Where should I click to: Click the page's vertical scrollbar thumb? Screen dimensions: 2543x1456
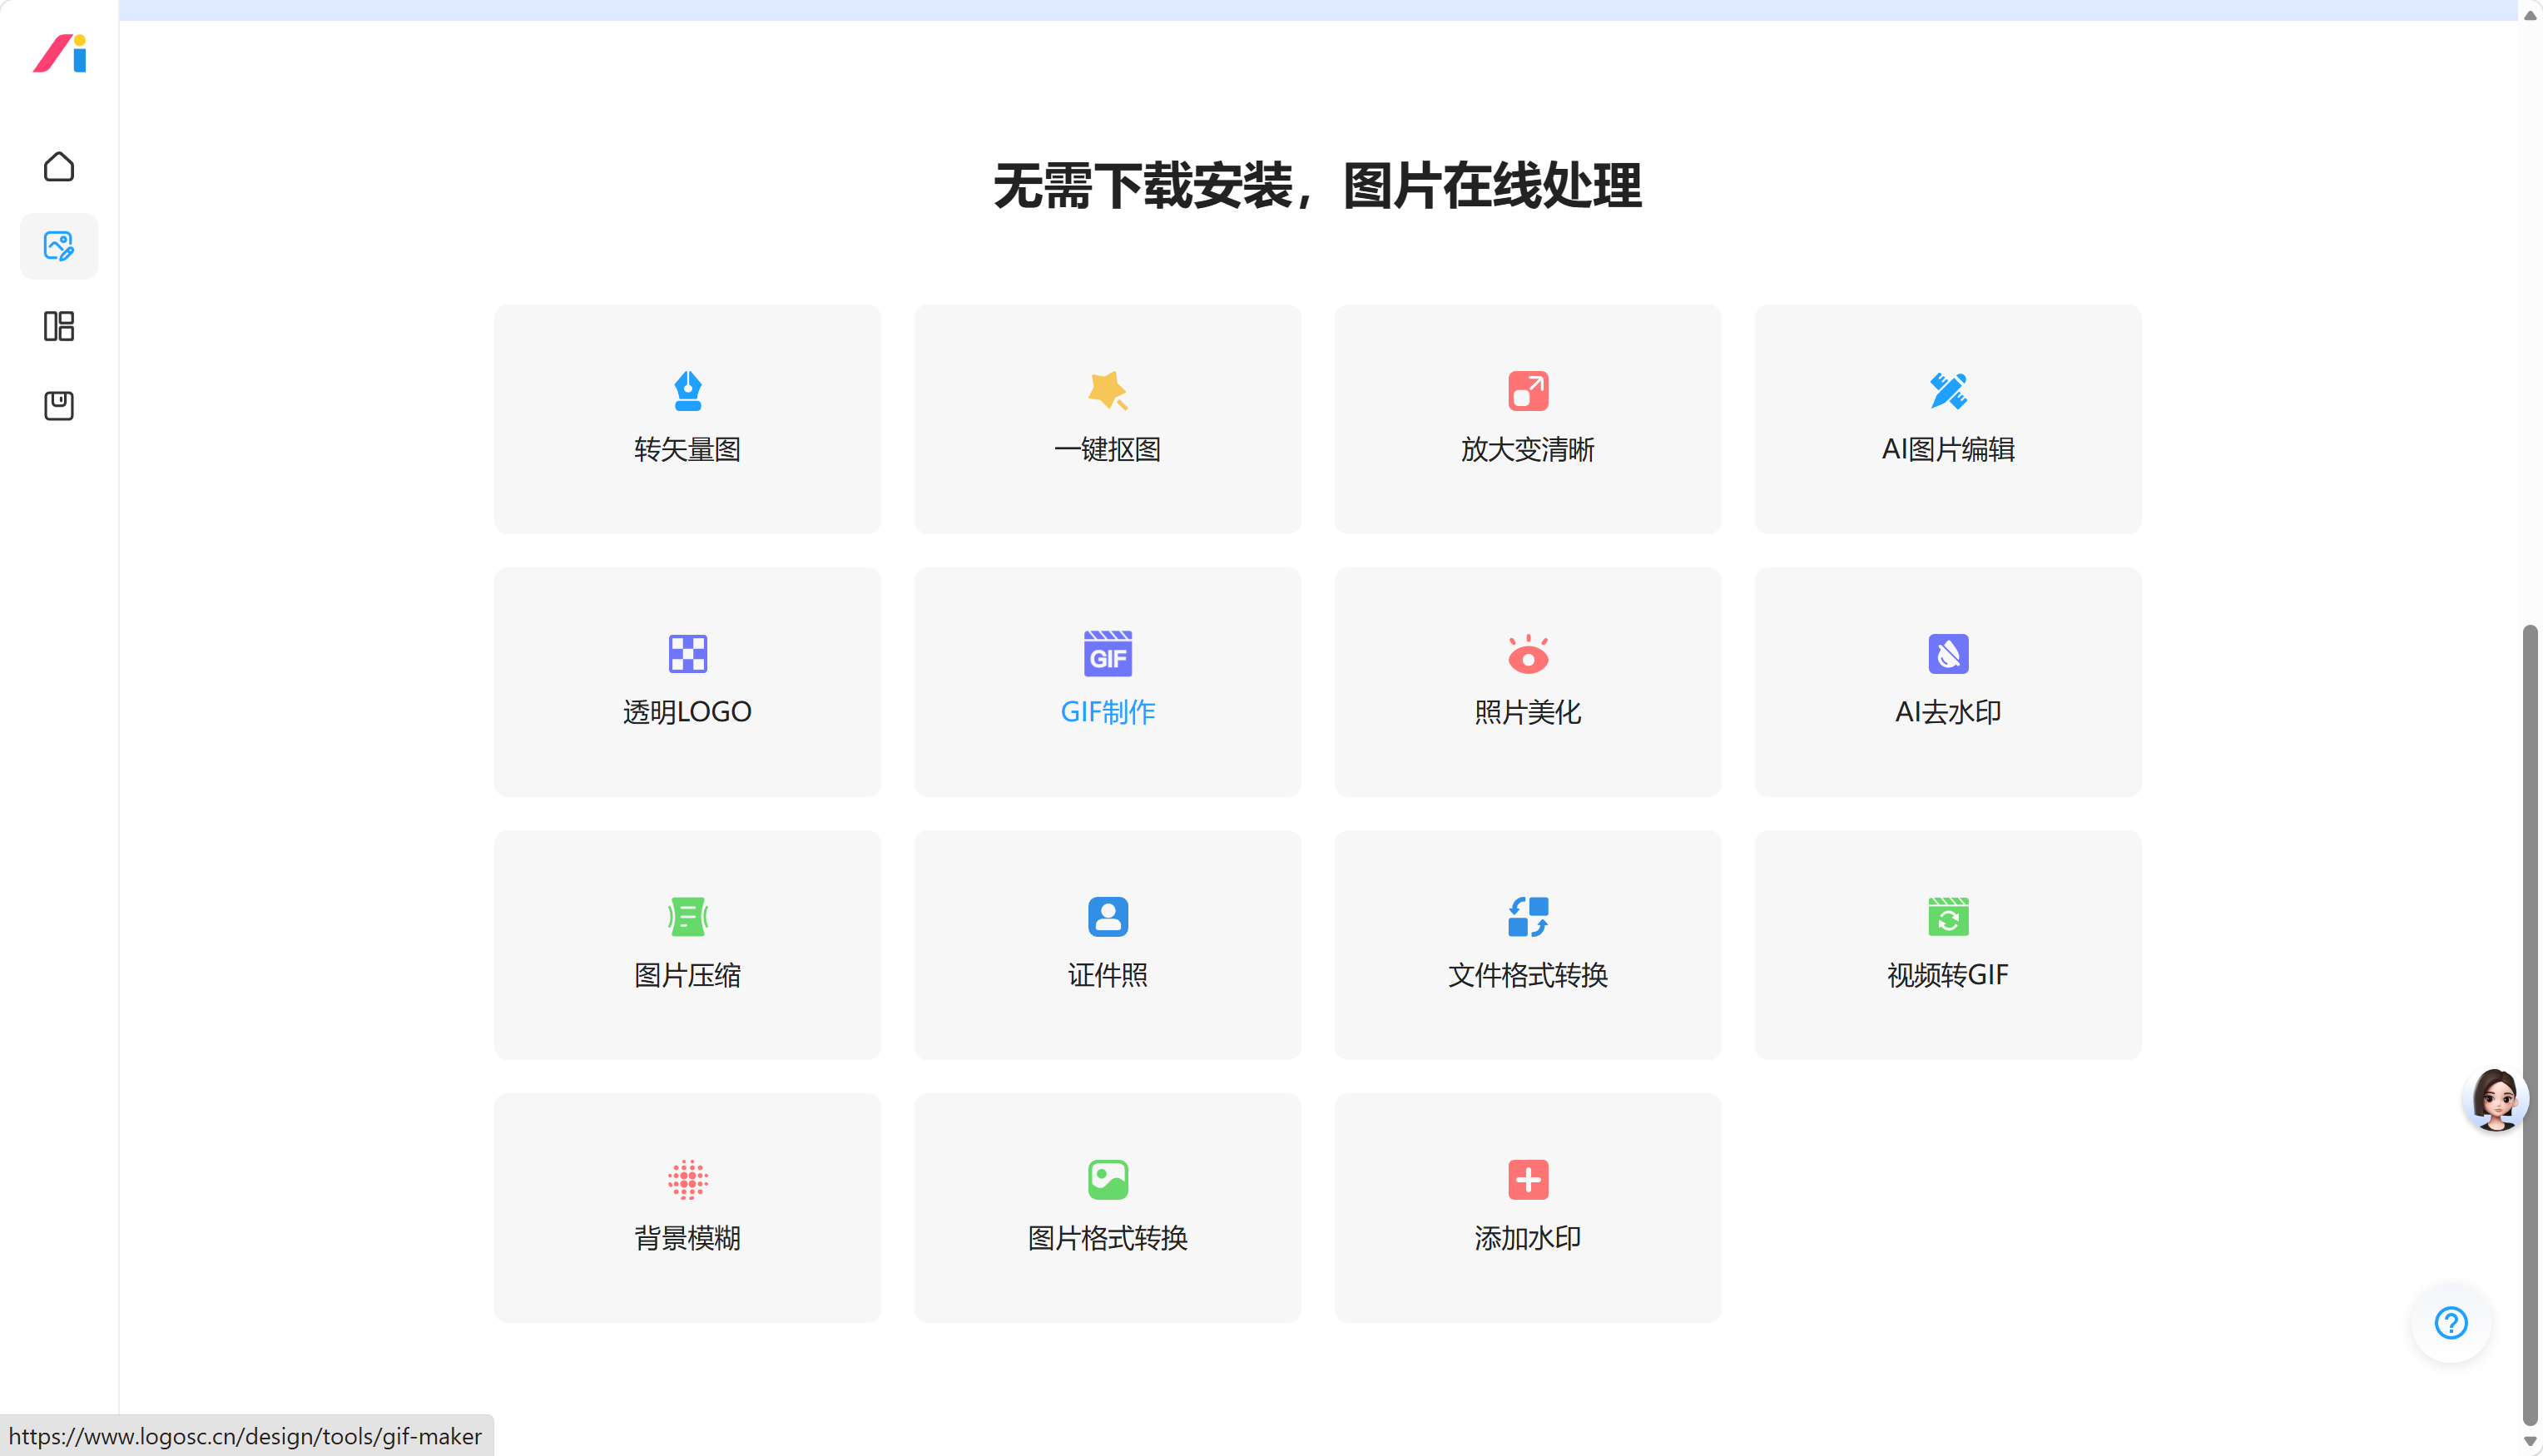(x=2531, y=1025)
